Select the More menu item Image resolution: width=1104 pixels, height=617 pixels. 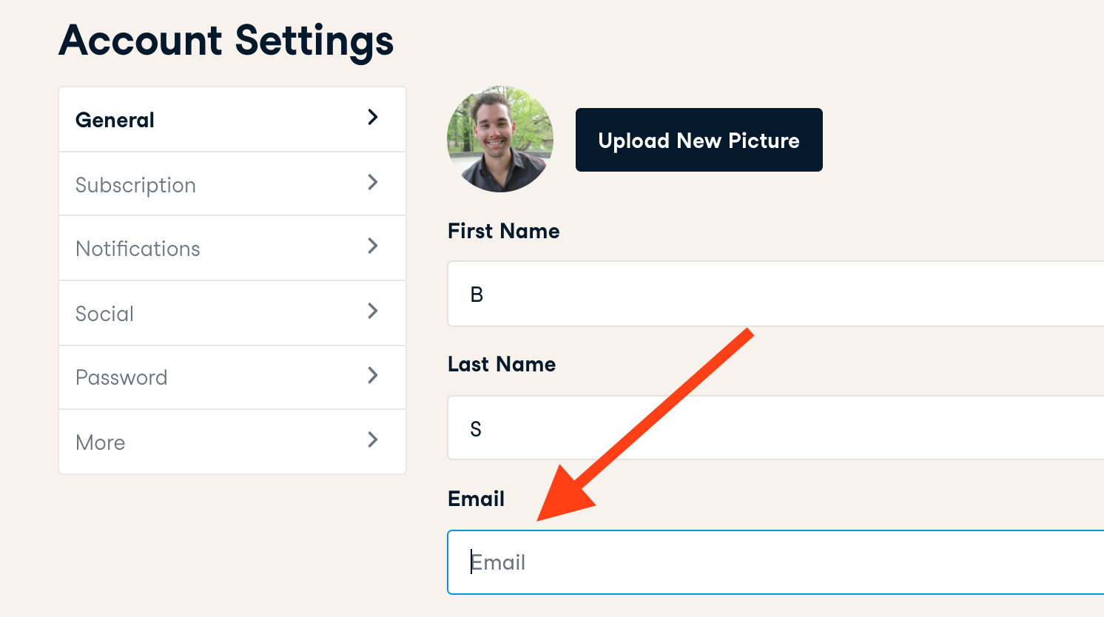[101, 442]
